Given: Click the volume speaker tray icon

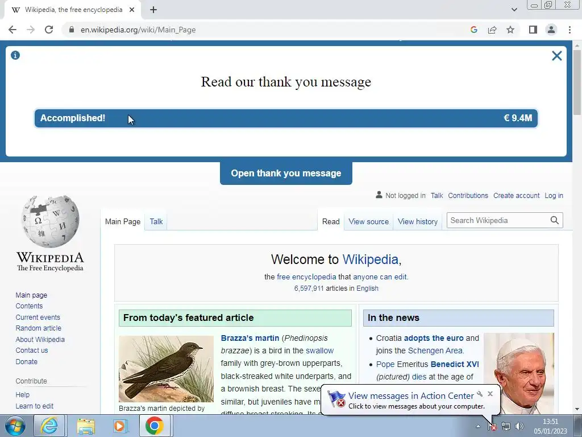Looking at the screenshot, I should point(519,427).
